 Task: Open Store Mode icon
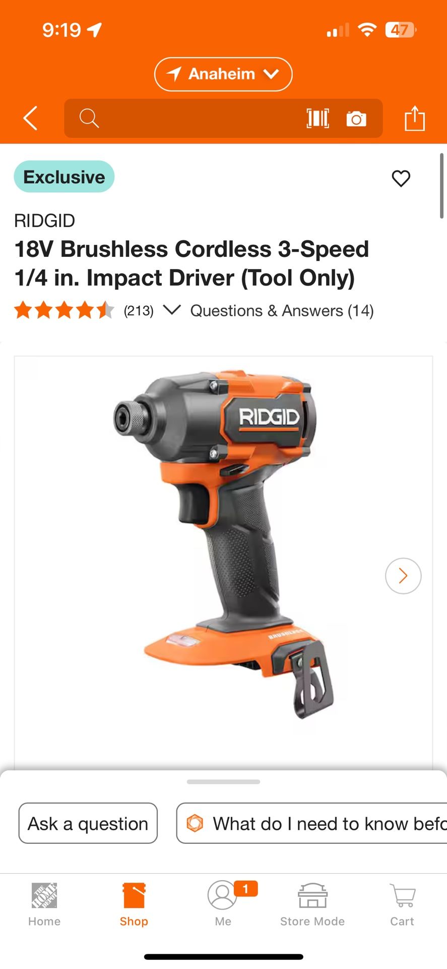pos(312,904)
